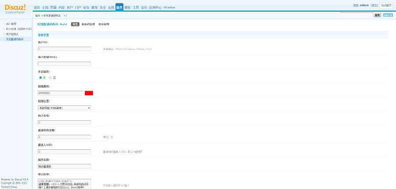This screenshot has width=396, height=189.
Task: Open 插件管理 in the sidebar
Action: (11, 24)
